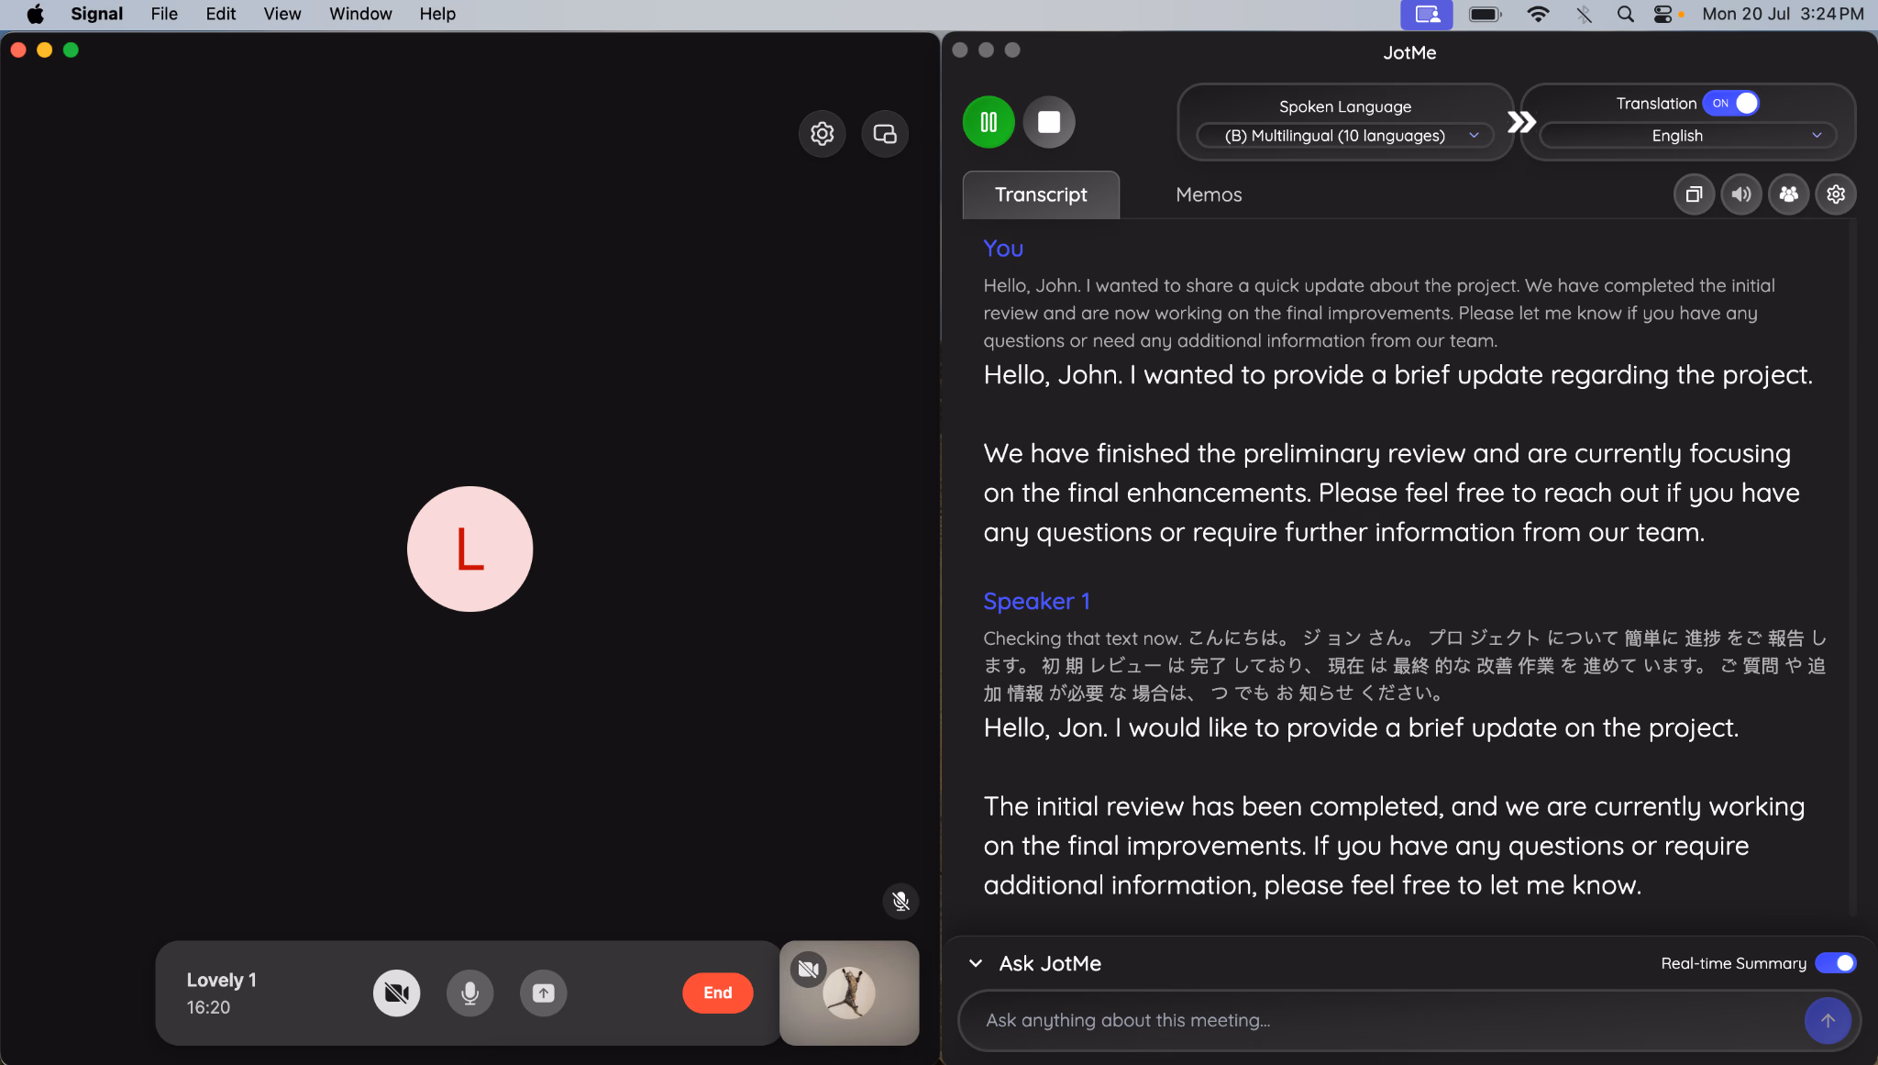Pause JotMe recording
The image size is (1878, 1065).
click(x=989, y=122)
